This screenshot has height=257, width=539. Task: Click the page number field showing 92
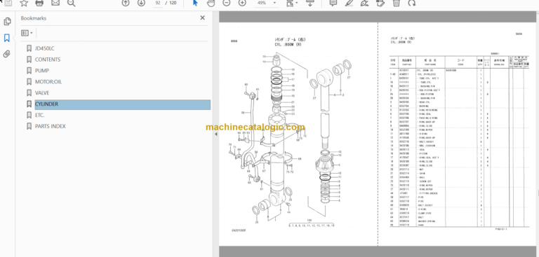click(158, 3)
